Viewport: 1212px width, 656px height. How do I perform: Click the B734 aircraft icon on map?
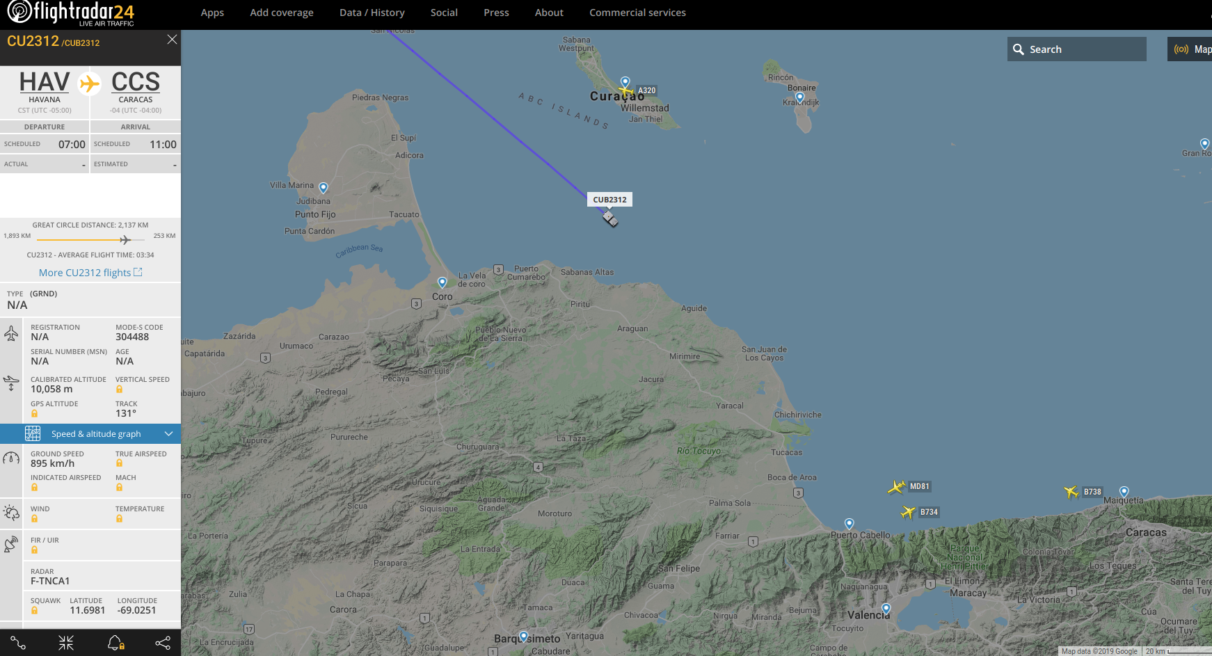coord(907,513)
